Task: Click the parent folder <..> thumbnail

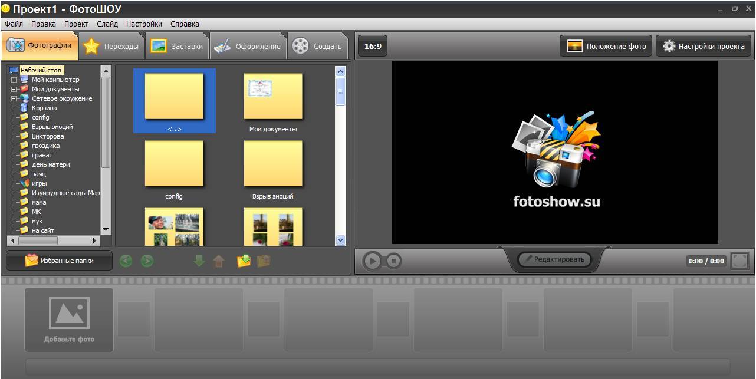Action: pos(175,100)
